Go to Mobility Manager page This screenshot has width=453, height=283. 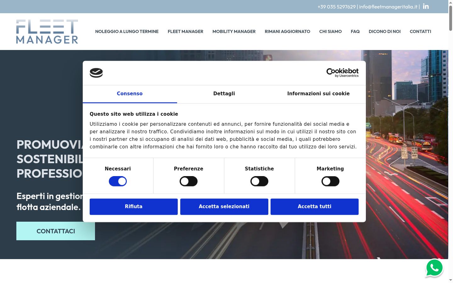pos(234,31)
